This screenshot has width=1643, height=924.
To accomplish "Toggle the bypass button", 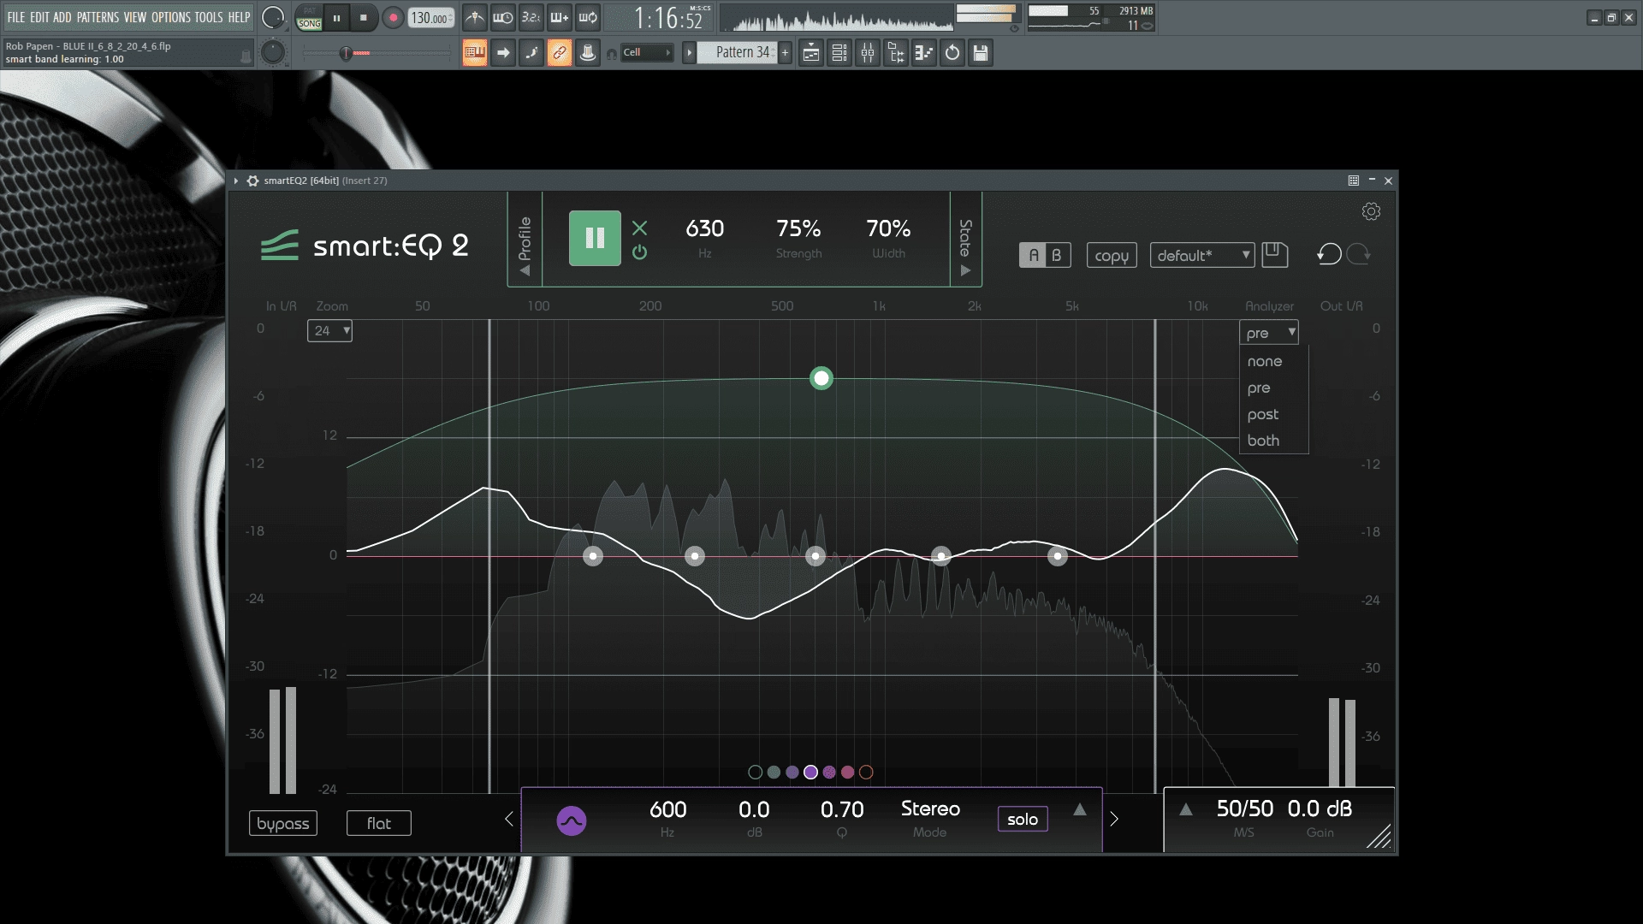I will click(282, 823).
